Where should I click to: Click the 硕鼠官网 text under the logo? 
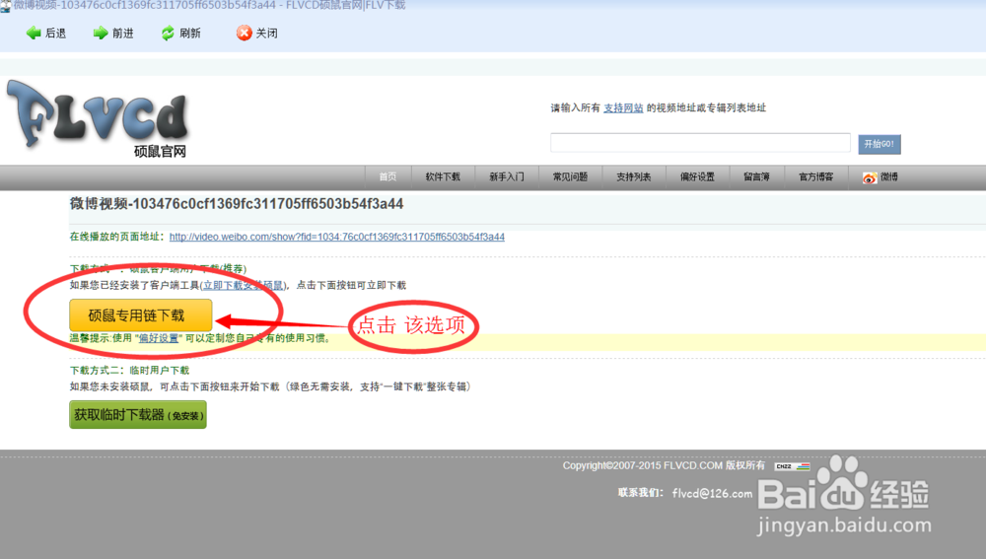pos(160,152)
